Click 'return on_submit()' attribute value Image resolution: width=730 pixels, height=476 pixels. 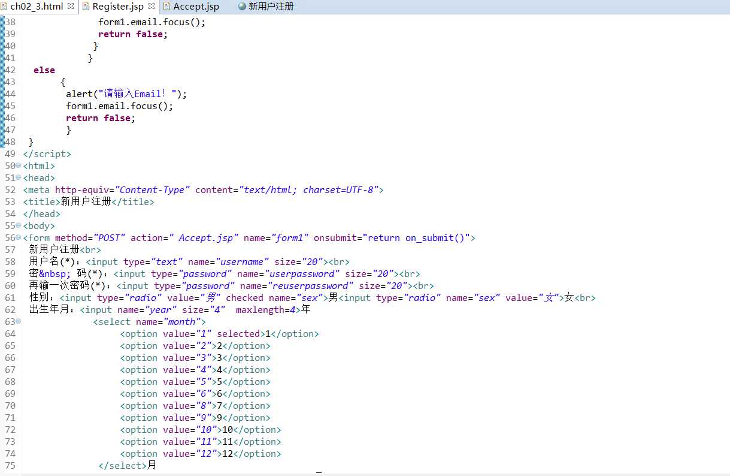(417, 238)
